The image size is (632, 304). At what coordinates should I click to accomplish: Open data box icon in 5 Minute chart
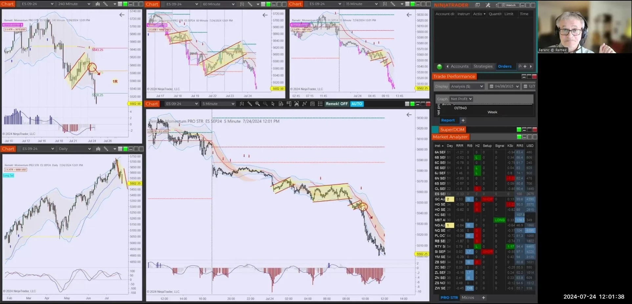(281, 104)
